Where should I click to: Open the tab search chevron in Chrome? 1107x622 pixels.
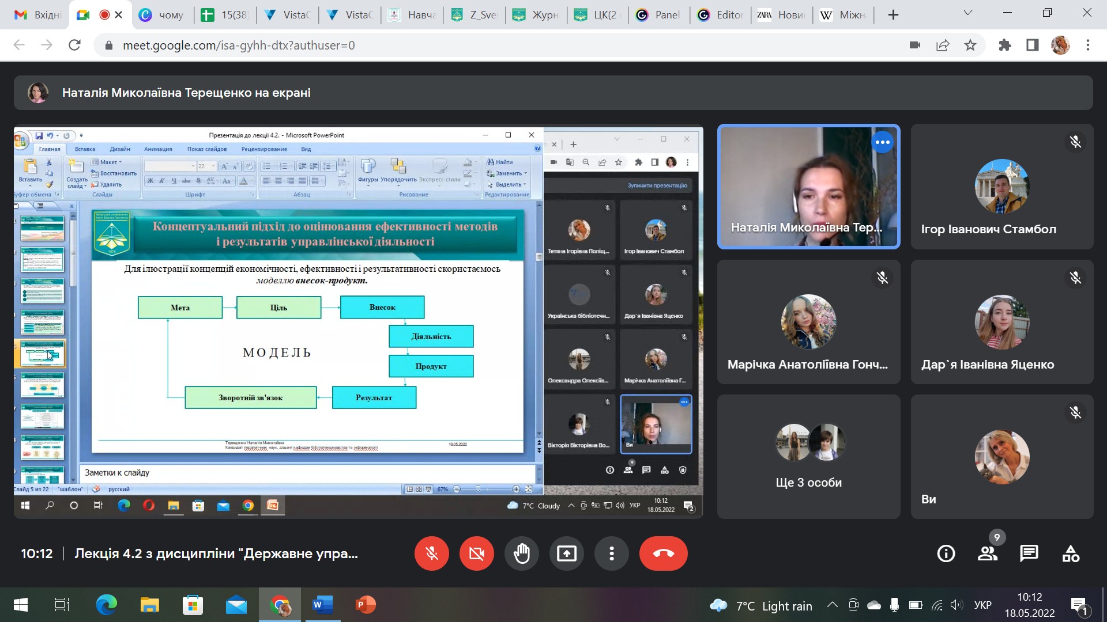point(968,14)
